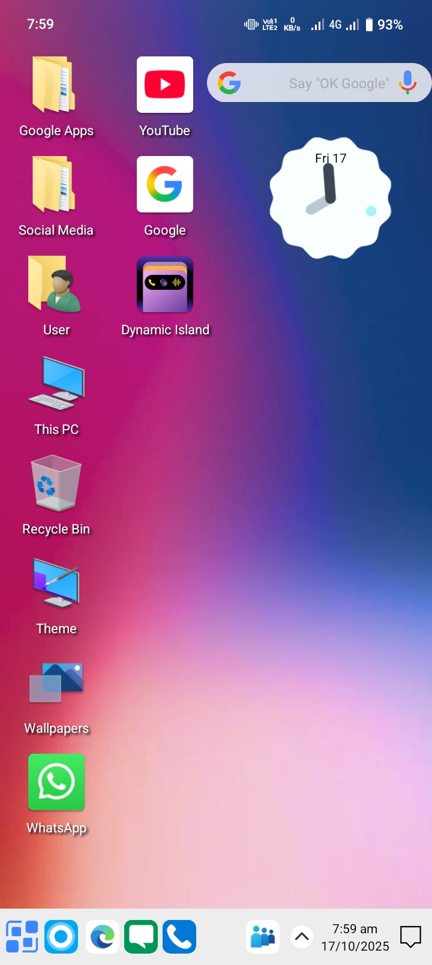Open the Social Media folder

[x=56, y=185]
